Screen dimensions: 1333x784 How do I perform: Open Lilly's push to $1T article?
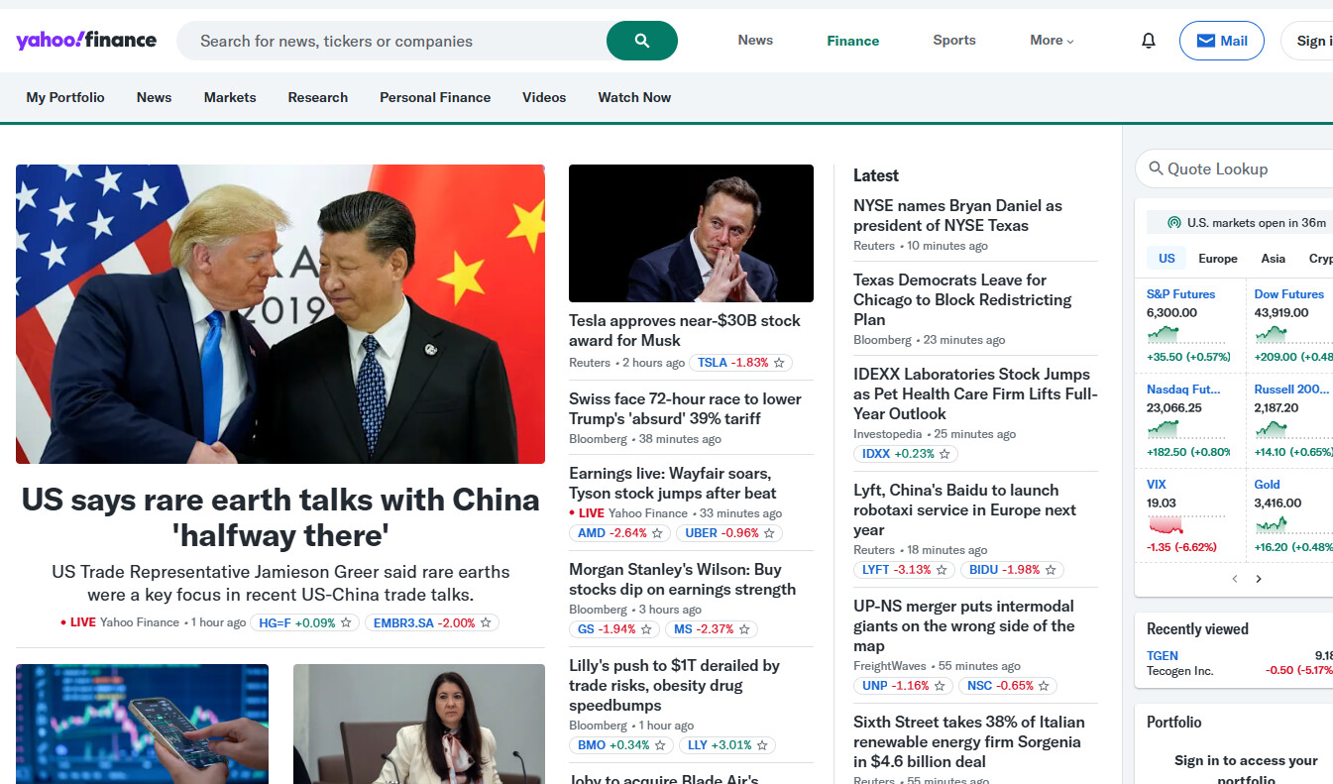(x=674, y=685)
